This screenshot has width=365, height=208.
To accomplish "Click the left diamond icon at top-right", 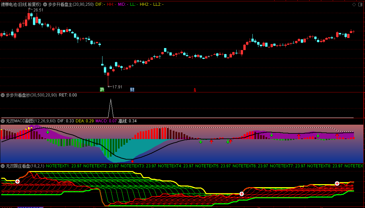I will pyautogui.click(x=354, y=5).
